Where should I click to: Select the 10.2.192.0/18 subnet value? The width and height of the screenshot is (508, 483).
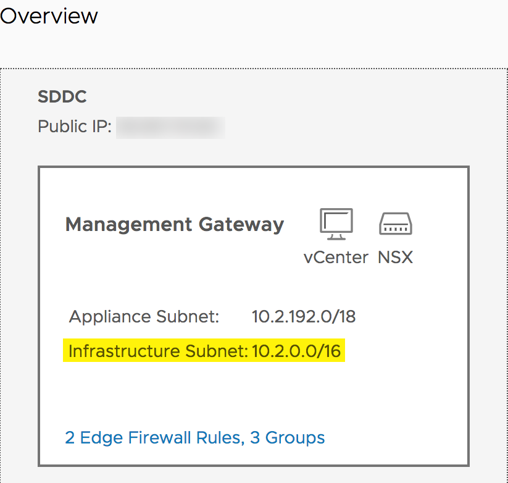click(304, 317)
